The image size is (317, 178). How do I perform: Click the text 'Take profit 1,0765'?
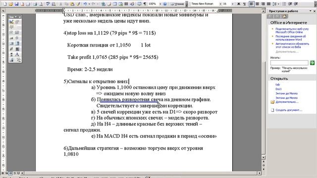click(87, 57)
